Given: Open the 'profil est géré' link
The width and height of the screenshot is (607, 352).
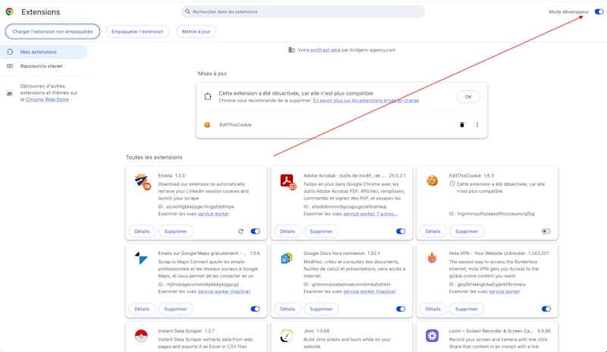Looking at the screenshot, I should click(326, 50).
